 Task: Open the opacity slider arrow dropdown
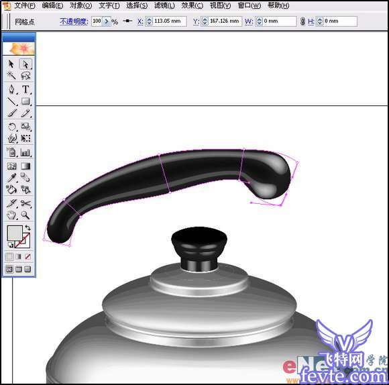[x=107, y=21]
